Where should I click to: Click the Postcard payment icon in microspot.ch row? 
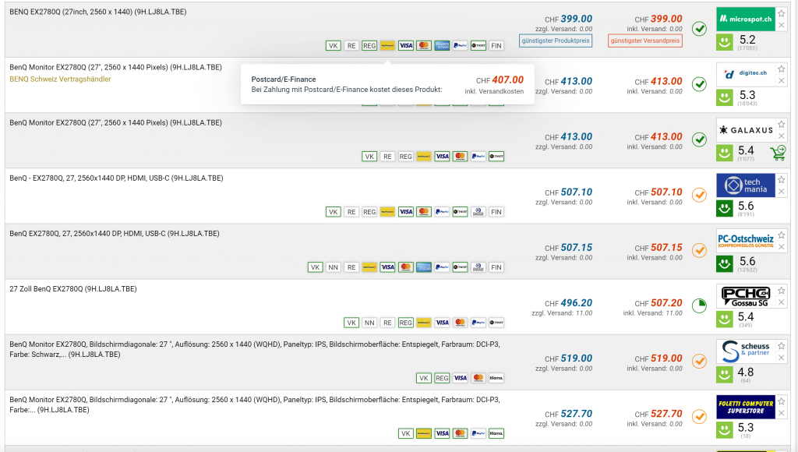coord(387,45)
